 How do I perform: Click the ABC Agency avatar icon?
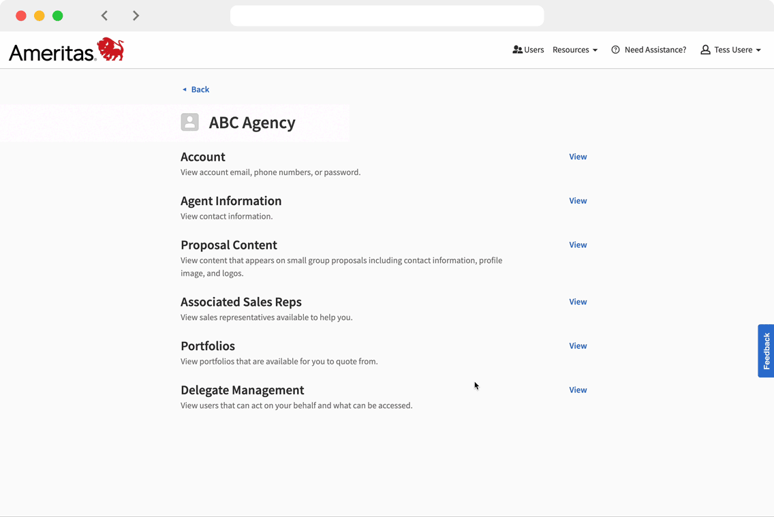tap(189, 123)
